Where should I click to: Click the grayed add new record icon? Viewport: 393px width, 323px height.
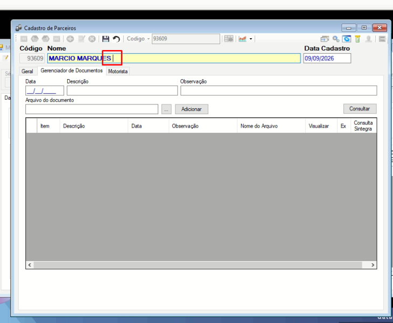click(x=70, y=39)
